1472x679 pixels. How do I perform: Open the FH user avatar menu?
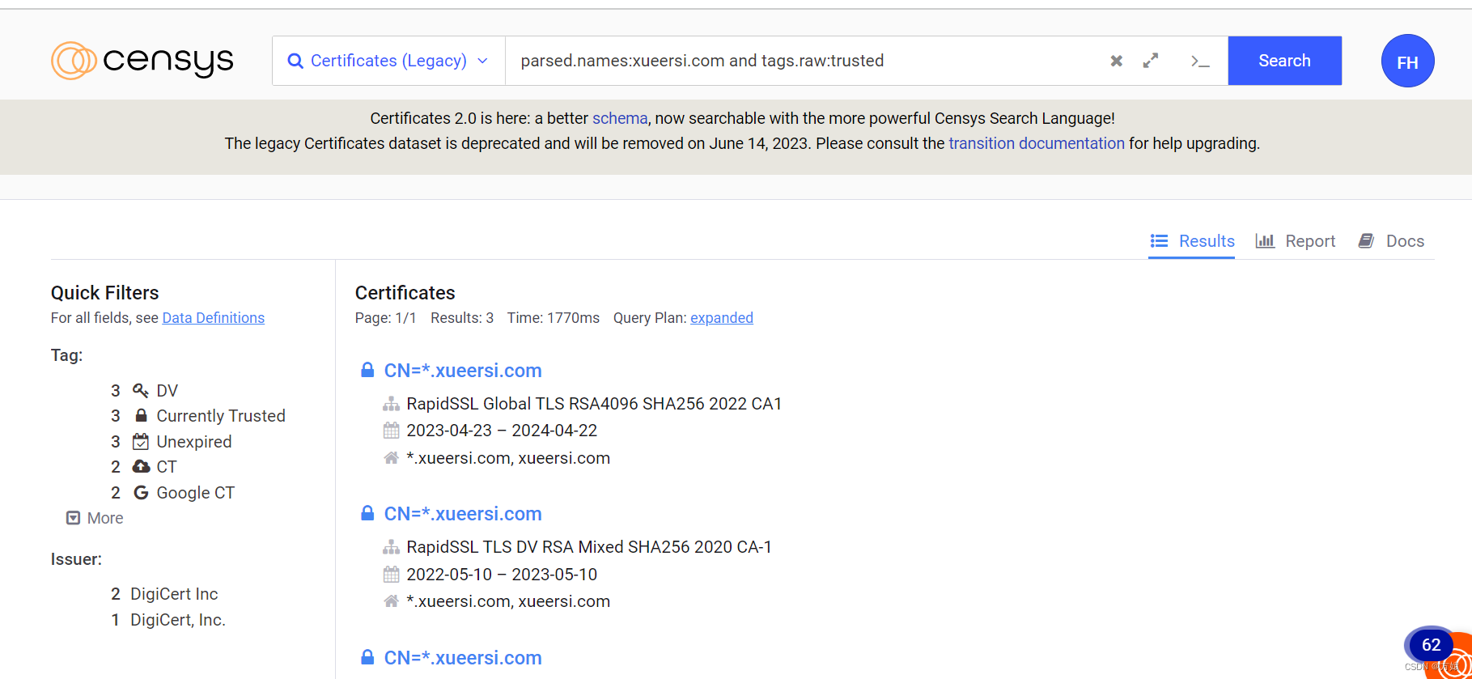coord(1407,61)
